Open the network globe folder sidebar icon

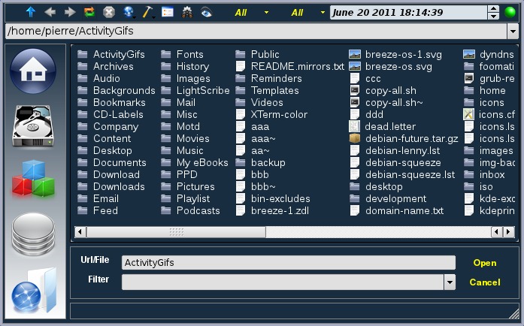pos(32,290)
